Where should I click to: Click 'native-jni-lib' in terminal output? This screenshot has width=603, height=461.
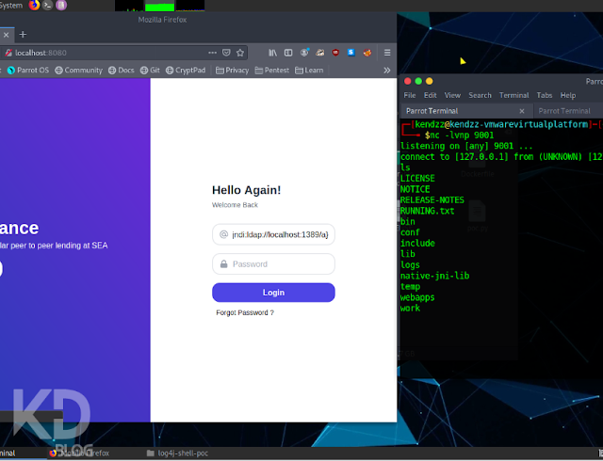[x=434, y=276]
